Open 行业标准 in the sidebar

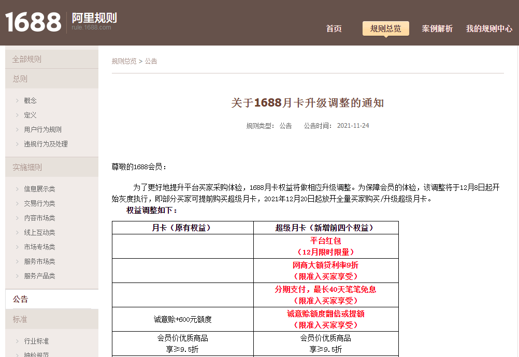36,341
